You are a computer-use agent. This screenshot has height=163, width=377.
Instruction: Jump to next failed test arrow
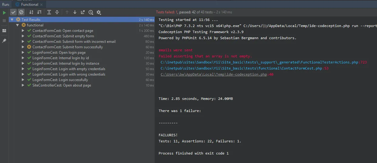tap(75, 12)
